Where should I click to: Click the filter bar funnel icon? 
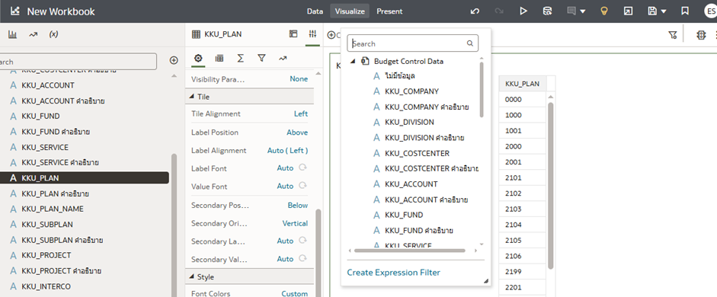tap(672, 35)
